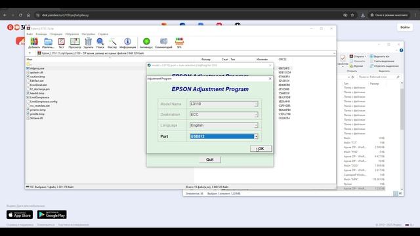Click Снять выделение in Explorer
This screenshot has height=236, width=420.
click(382, 61)
